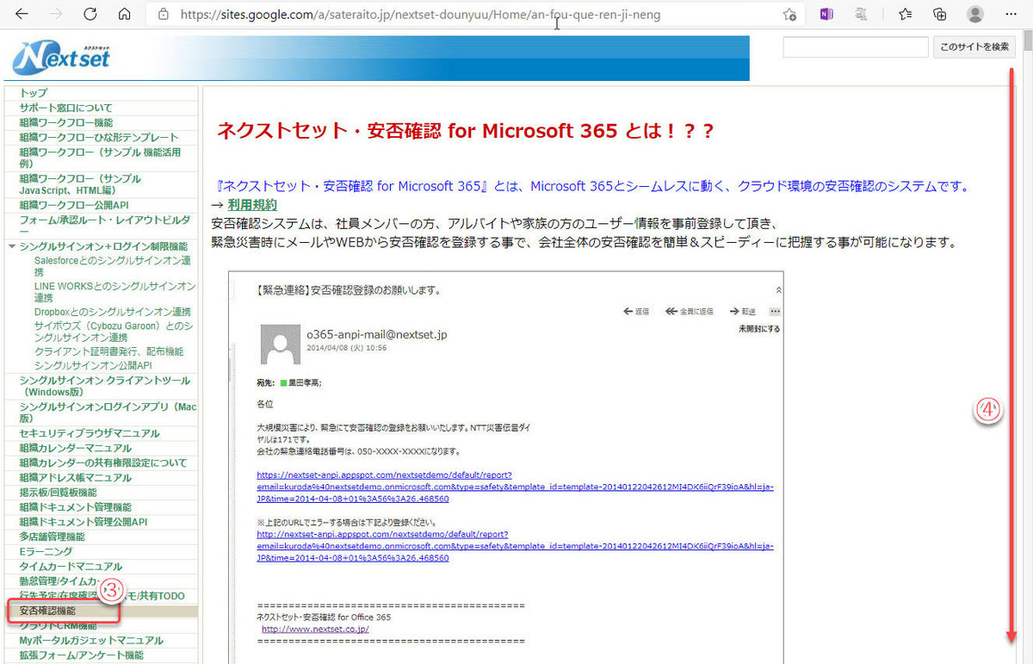
Task: Open the サイボウズ（Cybozu Garoon） single sign-on sub-page
Action: click(x=114, y=332)
